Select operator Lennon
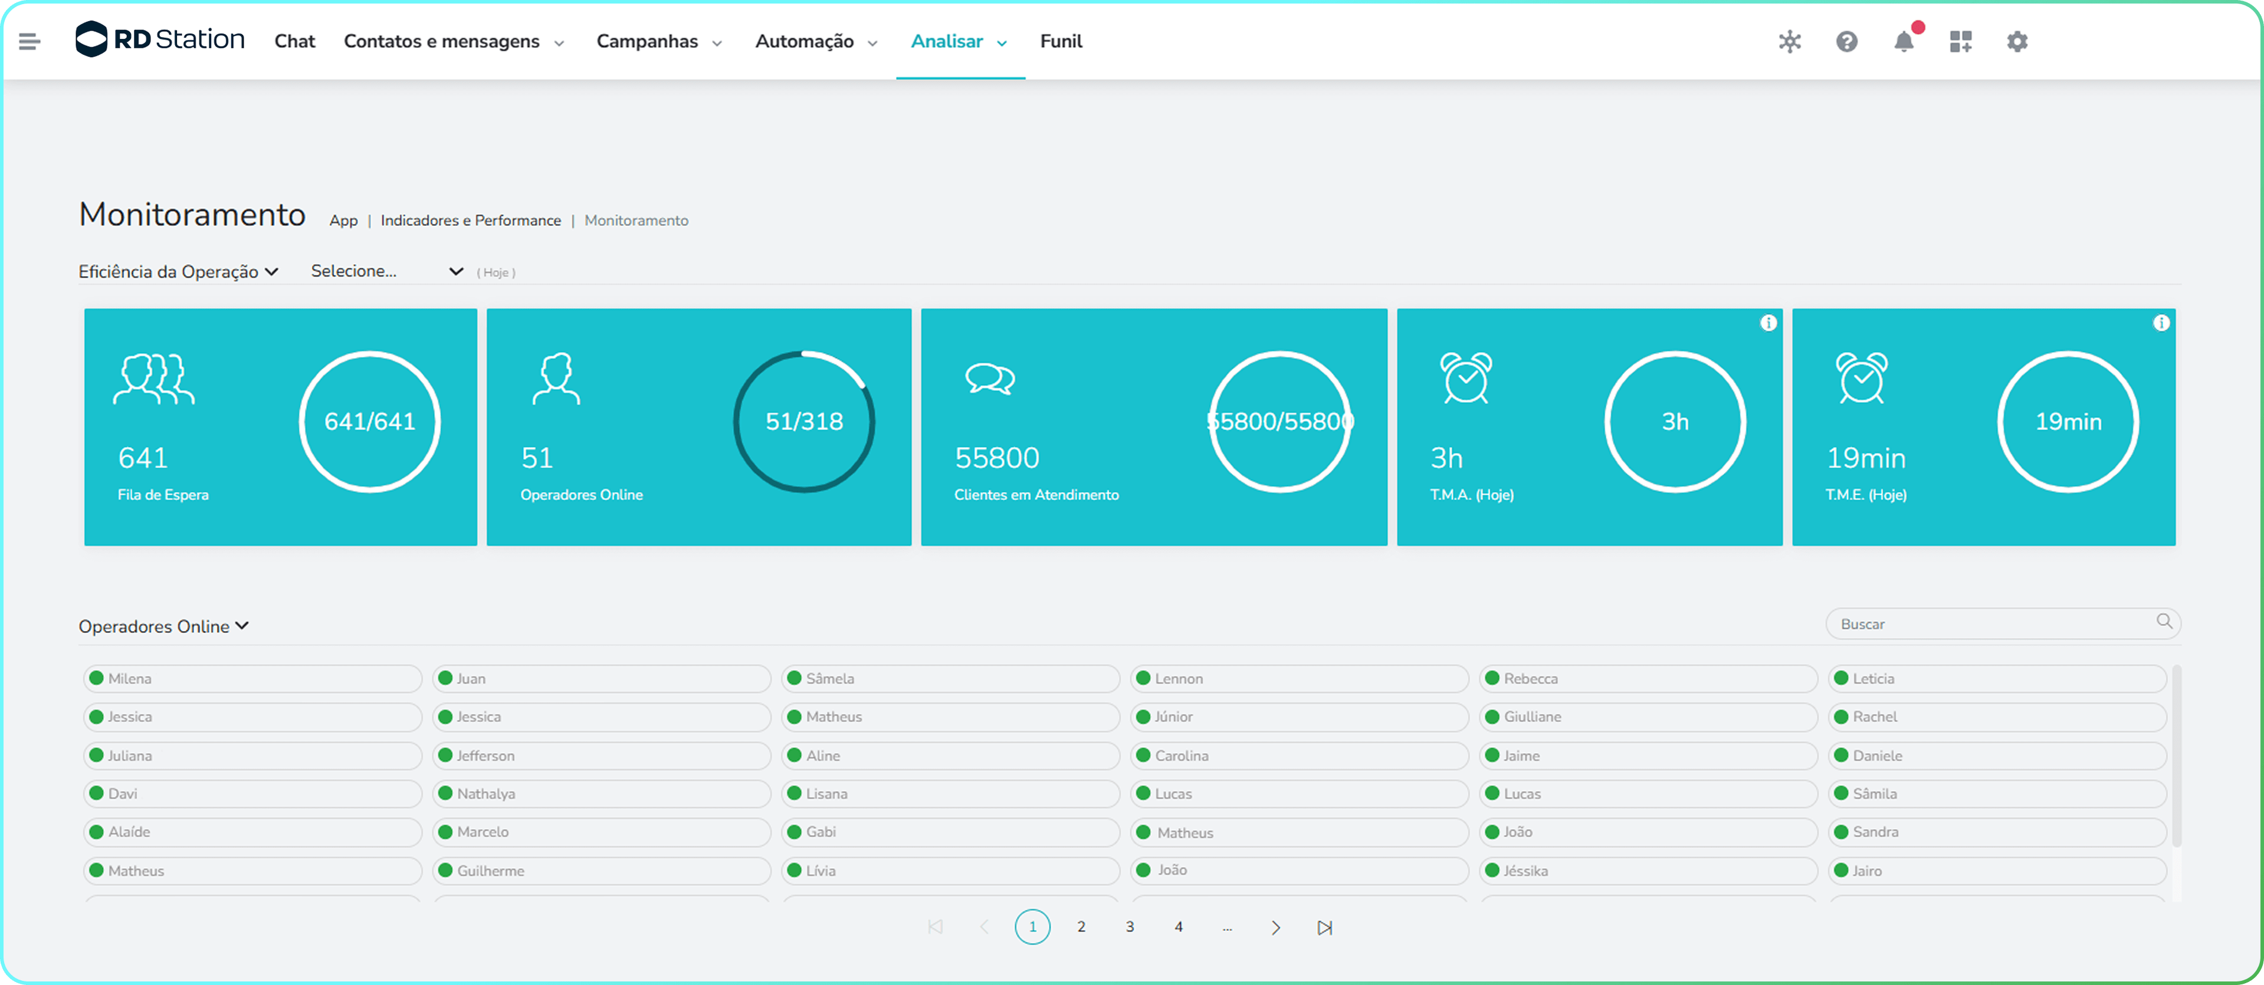Viewport: 2264px width, 985px height. pos(1299,678)
